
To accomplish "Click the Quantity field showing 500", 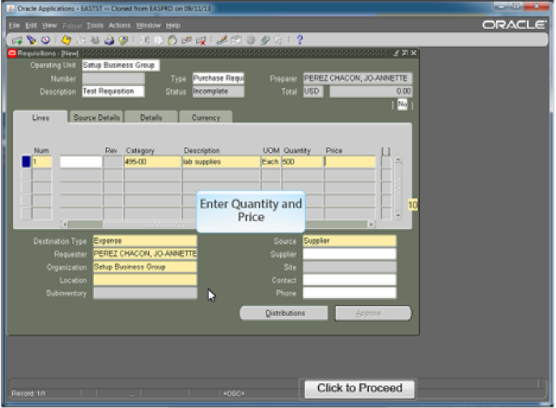I will [302, 162].
